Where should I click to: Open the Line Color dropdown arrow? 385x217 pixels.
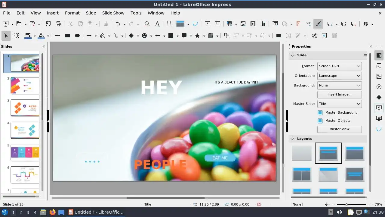pyautogui.click(x=35, y=36)
